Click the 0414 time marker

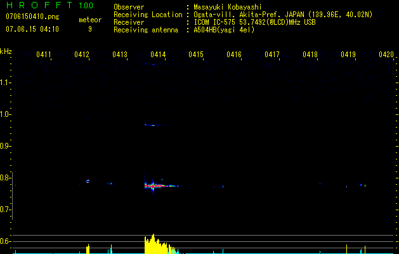[x=158, y=54]
